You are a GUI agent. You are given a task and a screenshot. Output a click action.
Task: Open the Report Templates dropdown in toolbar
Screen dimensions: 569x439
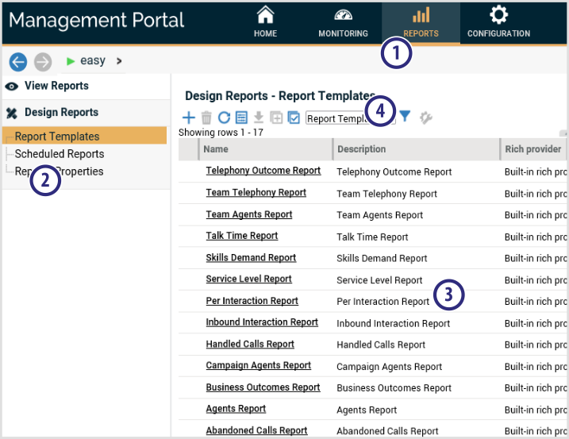350,118
